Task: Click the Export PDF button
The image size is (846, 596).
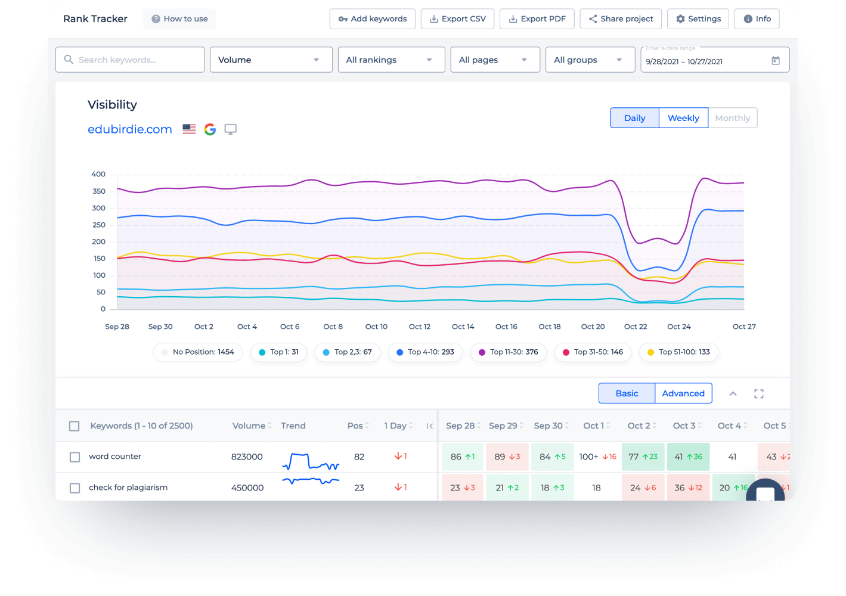Action: coord(537,19)
